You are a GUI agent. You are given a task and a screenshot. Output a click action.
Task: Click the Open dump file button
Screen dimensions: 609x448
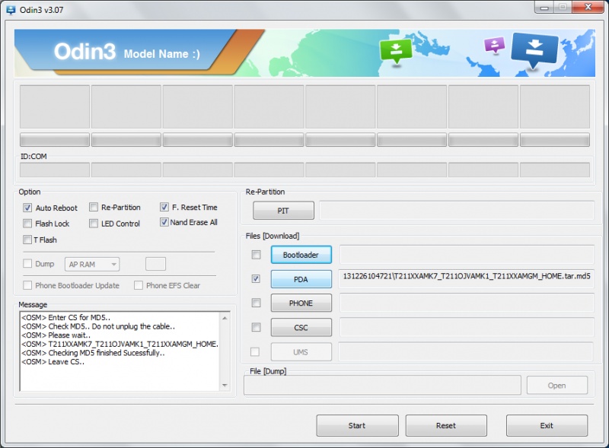click(557, 386)
